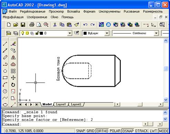Toggle GRID display in status bar
Image resolution: width=170 pixels, height=134 pixels.
click(x=90, y=131)
